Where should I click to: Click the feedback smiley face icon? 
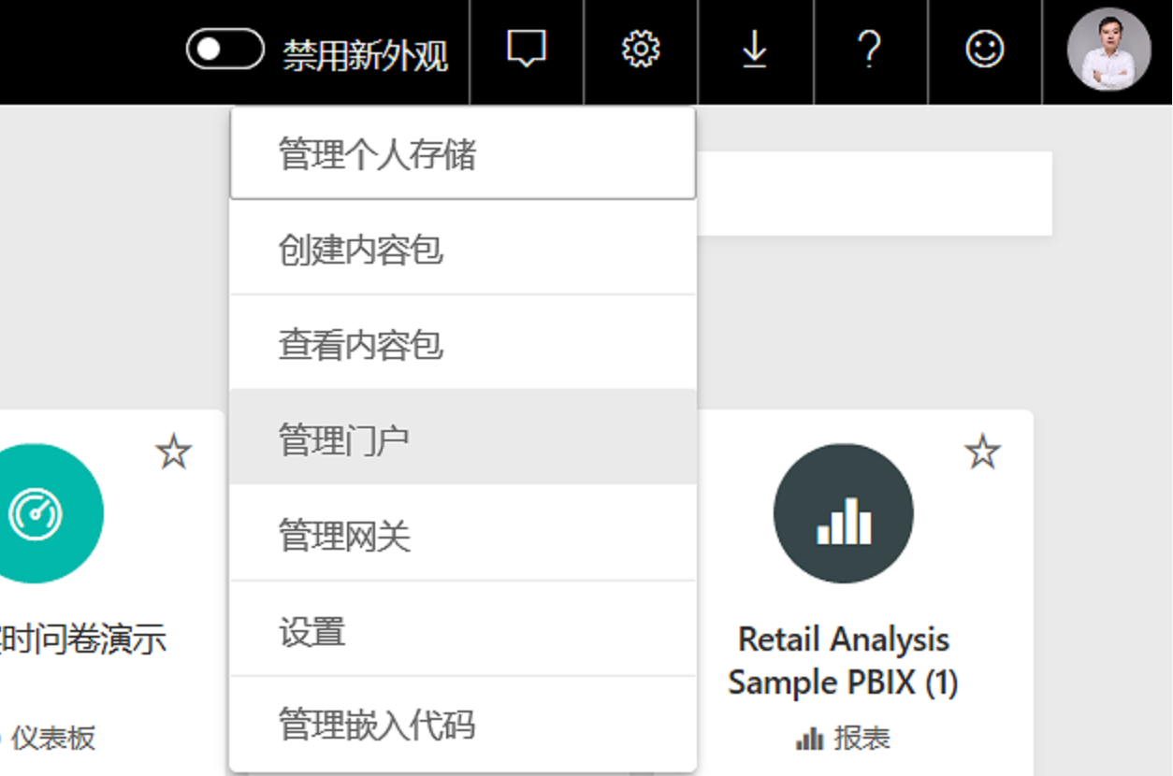pyautogui.click(x=984, y=49)
